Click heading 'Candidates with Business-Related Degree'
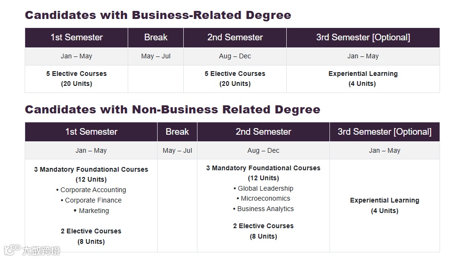 point(158,15)
